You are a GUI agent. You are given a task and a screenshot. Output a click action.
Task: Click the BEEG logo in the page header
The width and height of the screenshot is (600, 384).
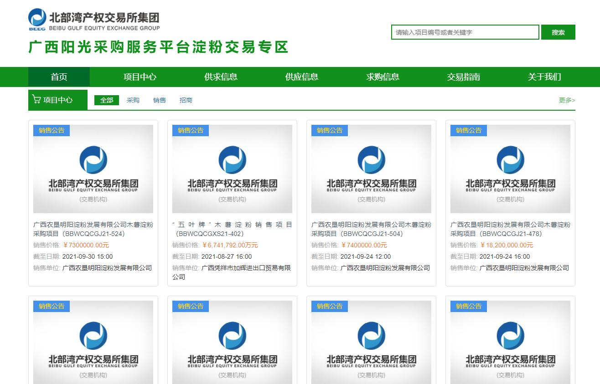pos(94,20)
